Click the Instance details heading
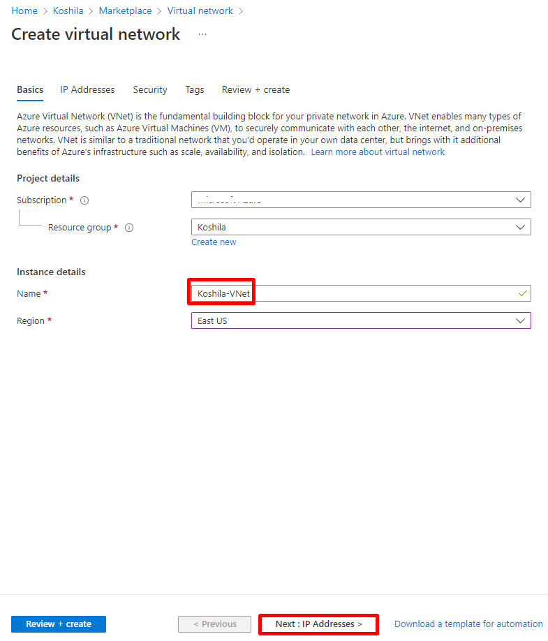Viewport: 548px width, 641px height. click(51, 272)
